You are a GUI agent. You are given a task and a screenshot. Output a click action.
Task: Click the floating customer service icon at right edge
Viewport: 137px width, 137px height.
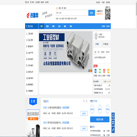click(113, 116)
